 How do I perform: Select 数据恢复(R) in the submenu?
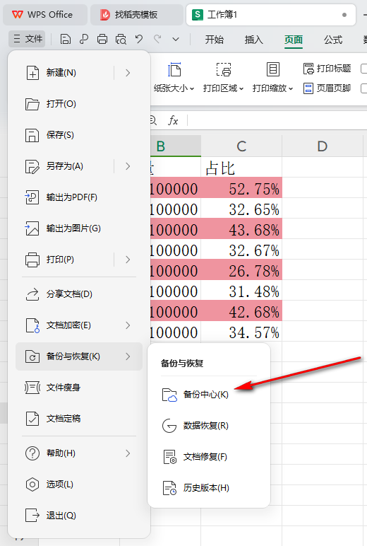click(208, 426)
